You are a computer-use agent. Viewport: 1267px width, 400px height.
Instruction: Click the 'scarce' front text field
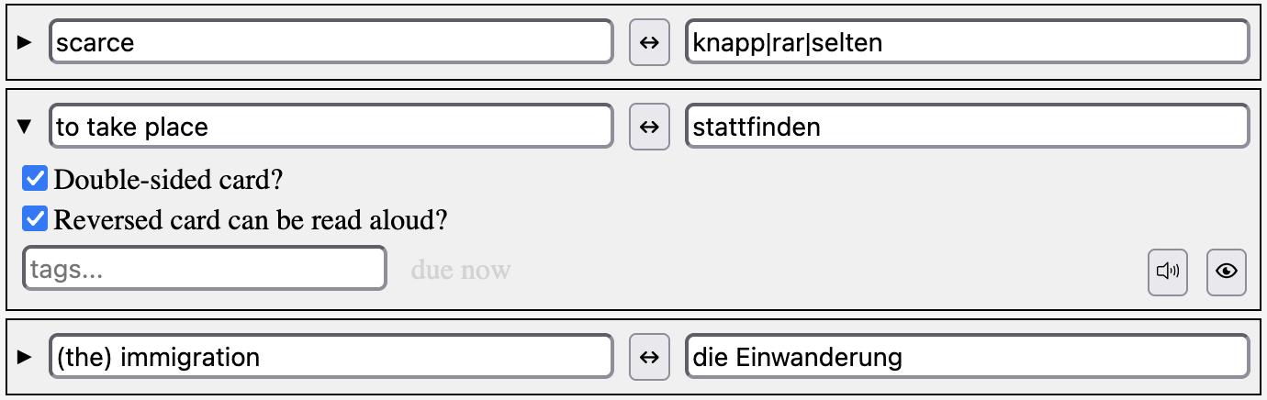(x=331, y=43)
